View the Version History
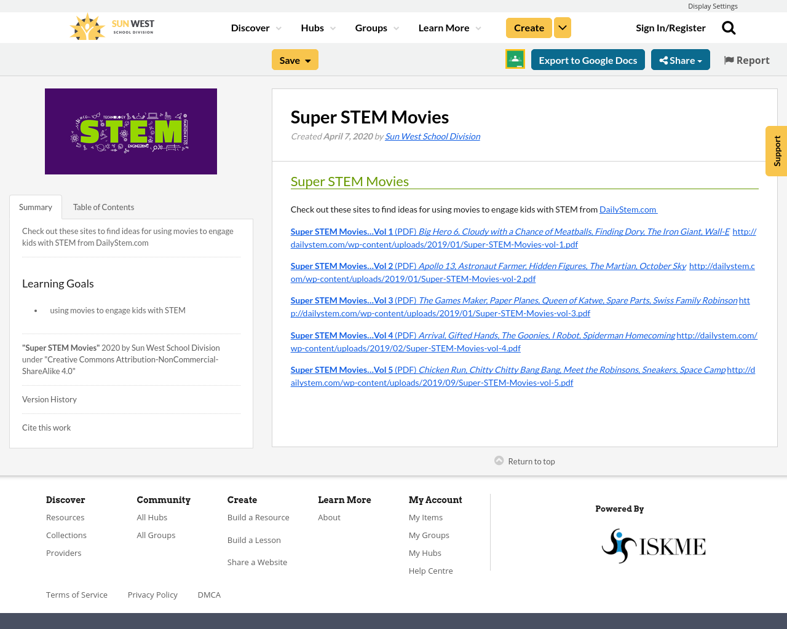 click(x=49, y=399)
